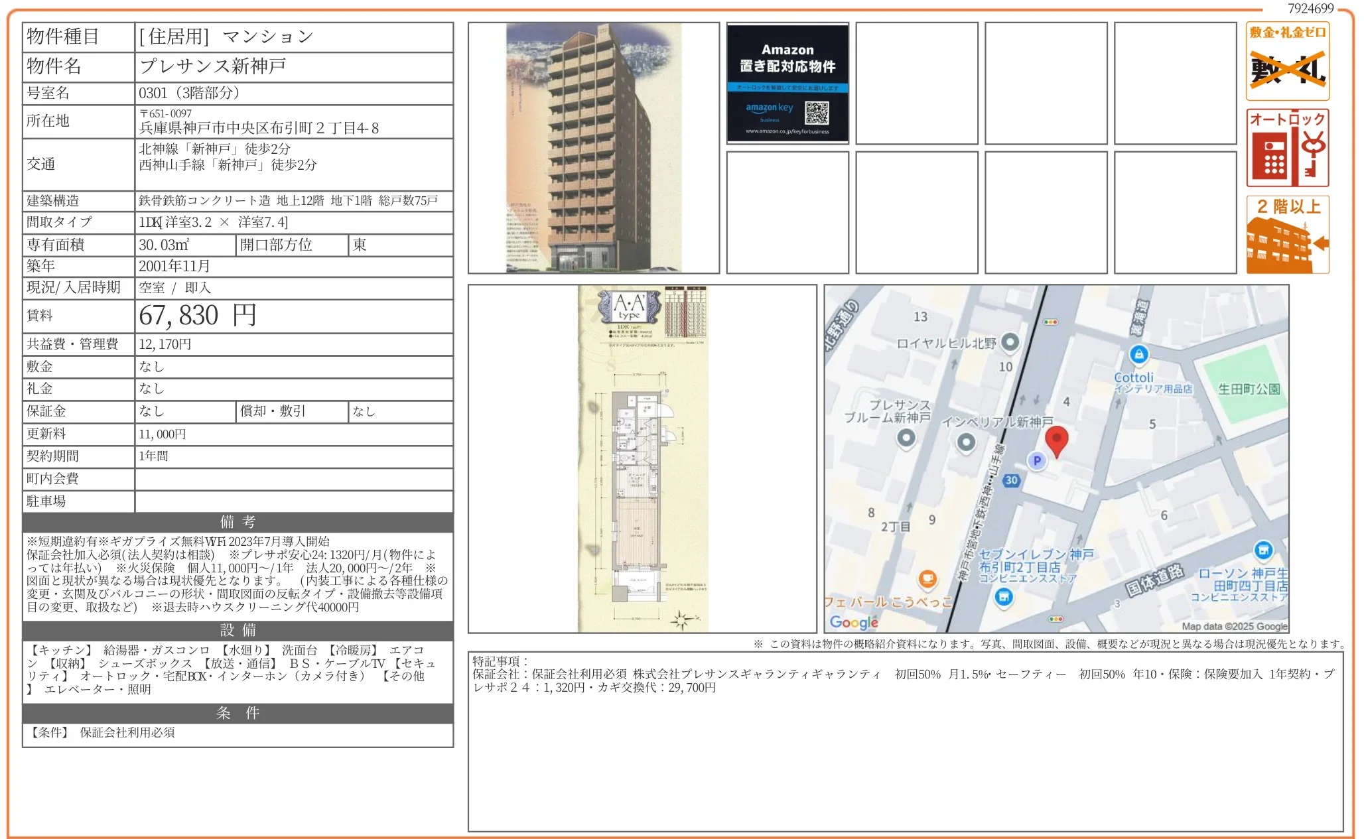Click the ロイヤルヒル北野 map marker
1364x839 pixels.
click(1010, 342)
